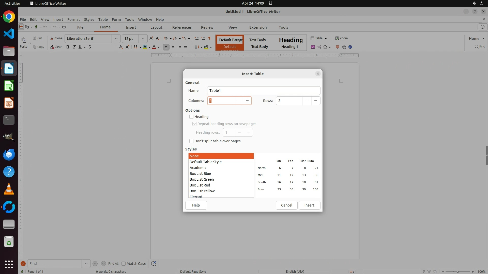Click the Print icon in toolbar

click(64, 27)
